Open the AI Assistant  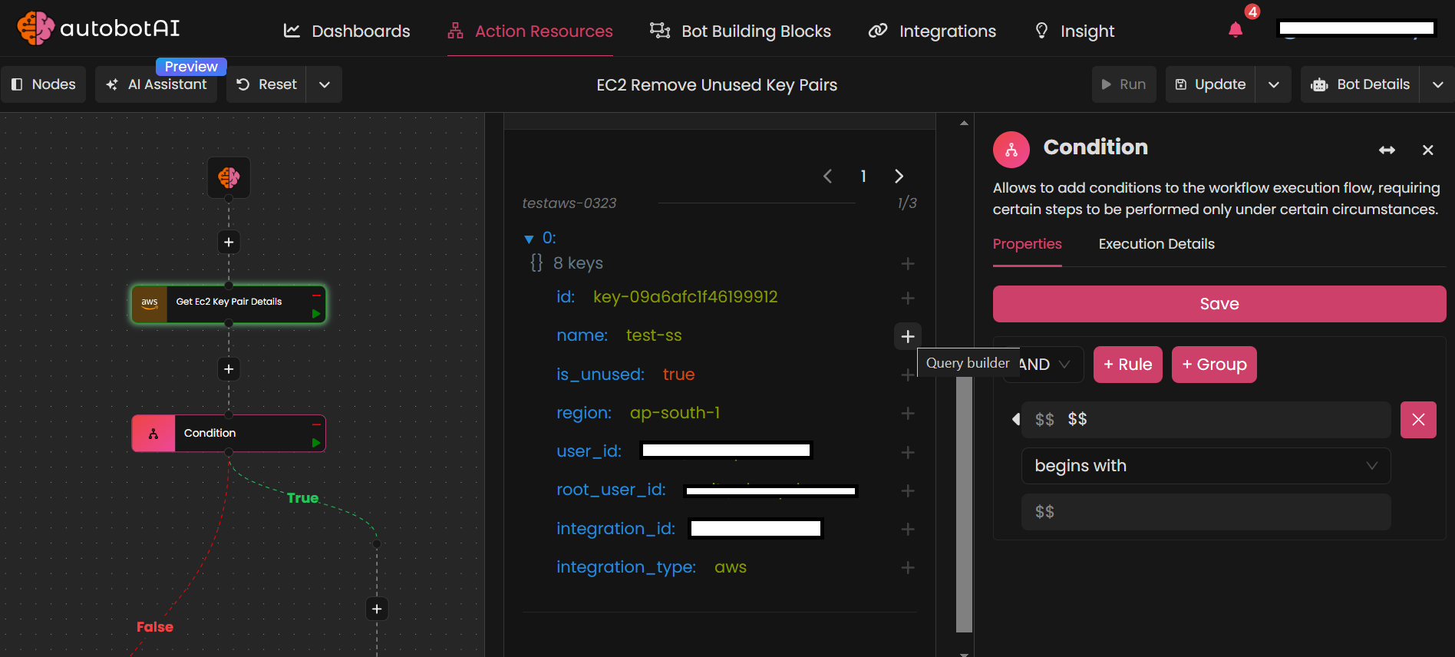coord(157,84)
